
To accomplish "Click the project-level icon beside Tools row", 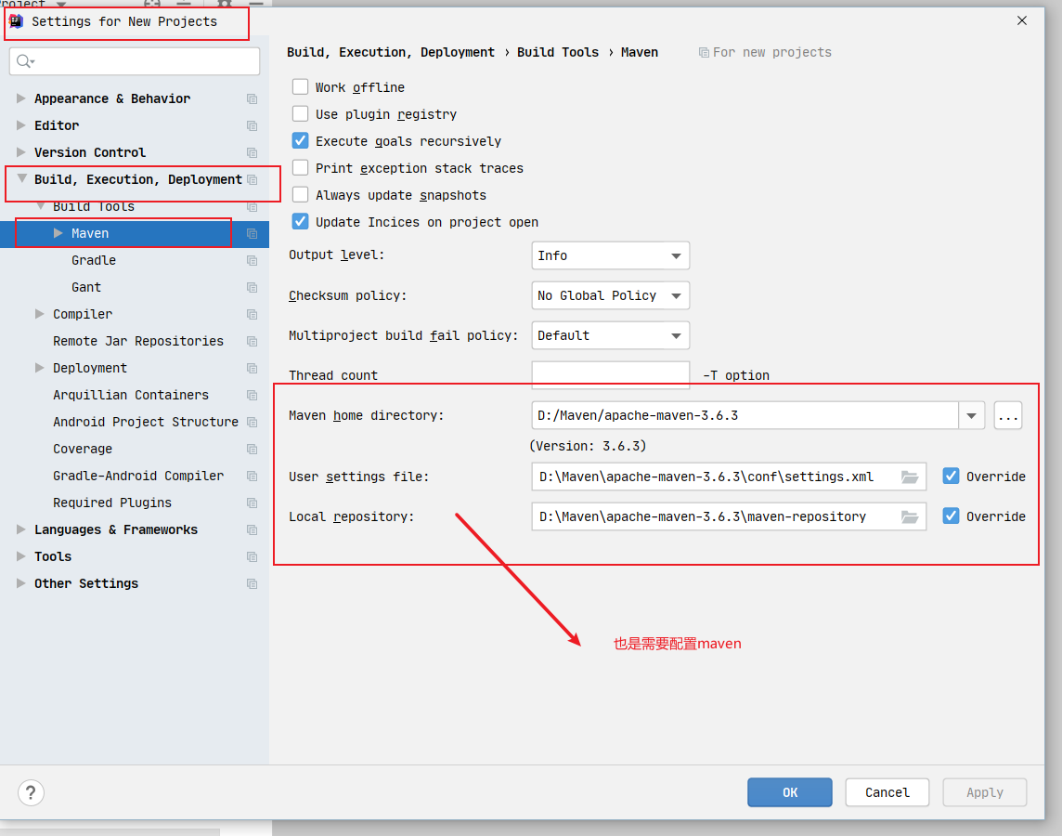I will click(x=252, y=557).
